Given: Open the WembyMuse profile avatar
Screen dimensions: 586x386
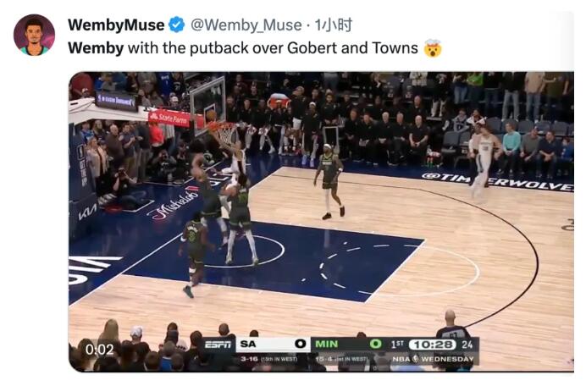Looking at the screenshot, I should click(34, 35).
